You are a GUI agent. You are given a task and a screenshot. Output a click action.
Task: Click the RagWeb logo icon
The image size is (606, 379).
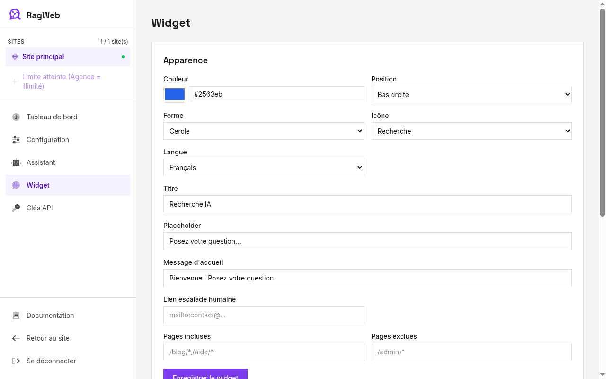click(15, 15)
